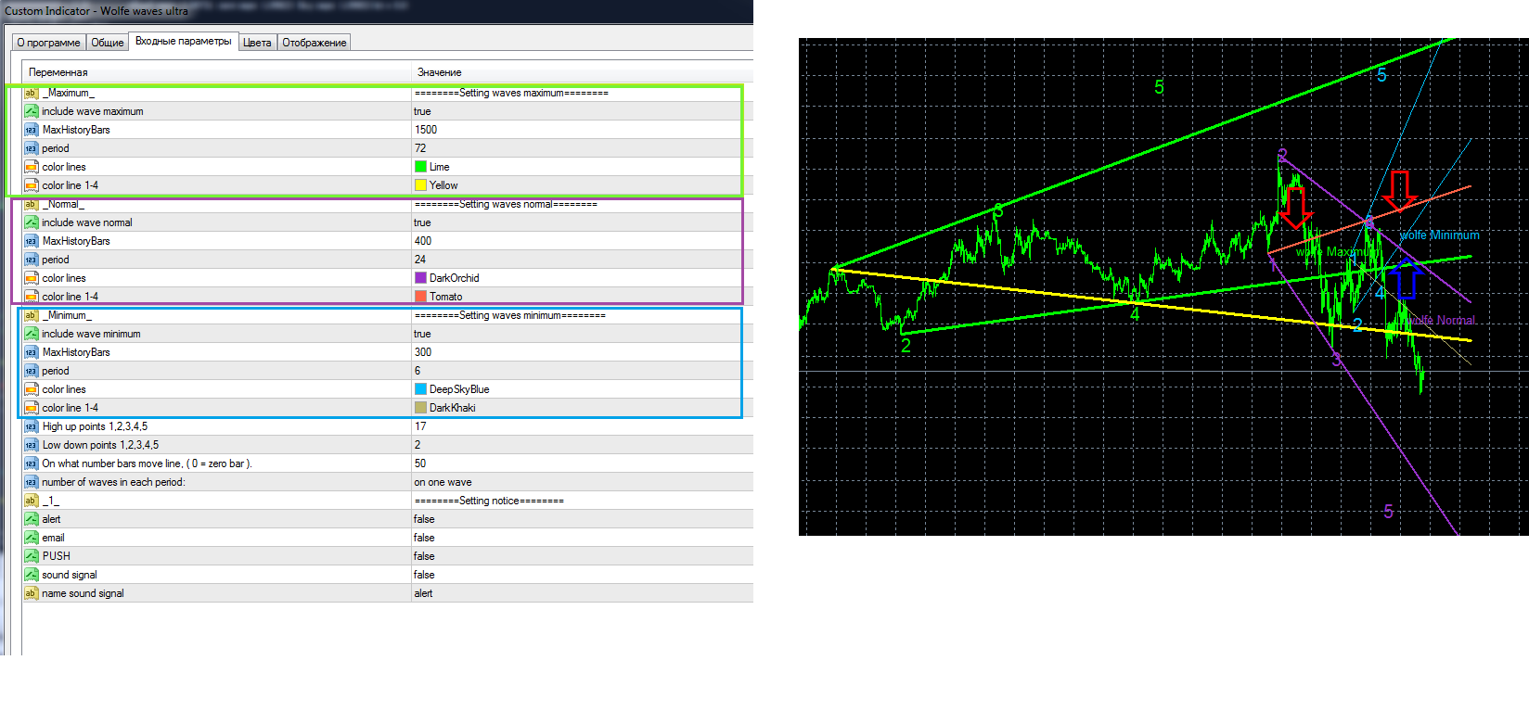1529x711 pixels.
Task: Click the boolean icon next to include wave maximum
Action: 31,111
